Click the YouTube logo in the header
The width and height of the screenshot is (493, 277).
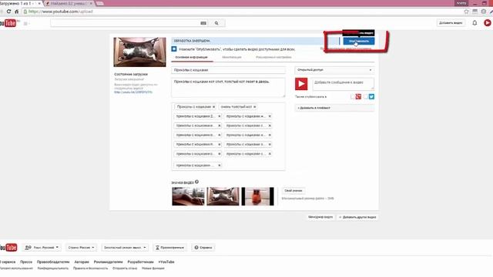pyautogui.click(x=8, y=23)
